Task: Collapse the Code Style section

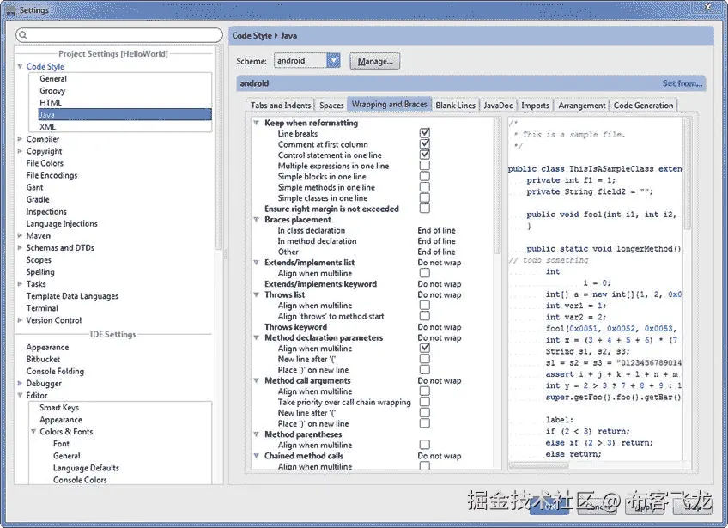Action: (19, 66)
